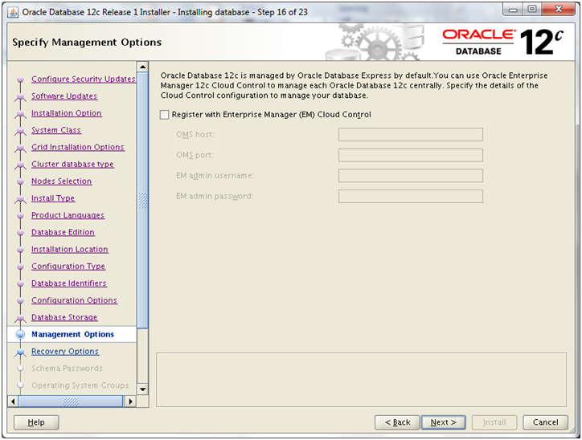Click the Java icon in title bar

coord(13,12)
